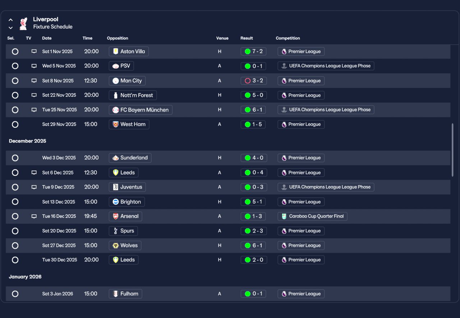The width and height of the screenshot is (460, 318).
Task: Open Champions League link in Juventus row
Action: point(326,187)
